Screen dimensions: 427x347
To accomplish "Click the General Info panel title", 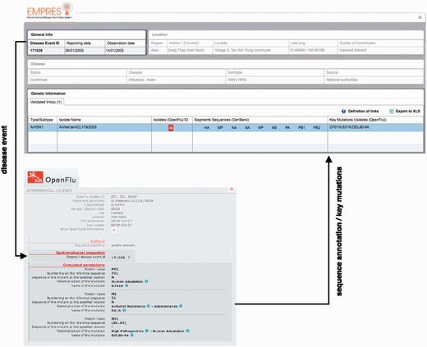I will point(42,34).
